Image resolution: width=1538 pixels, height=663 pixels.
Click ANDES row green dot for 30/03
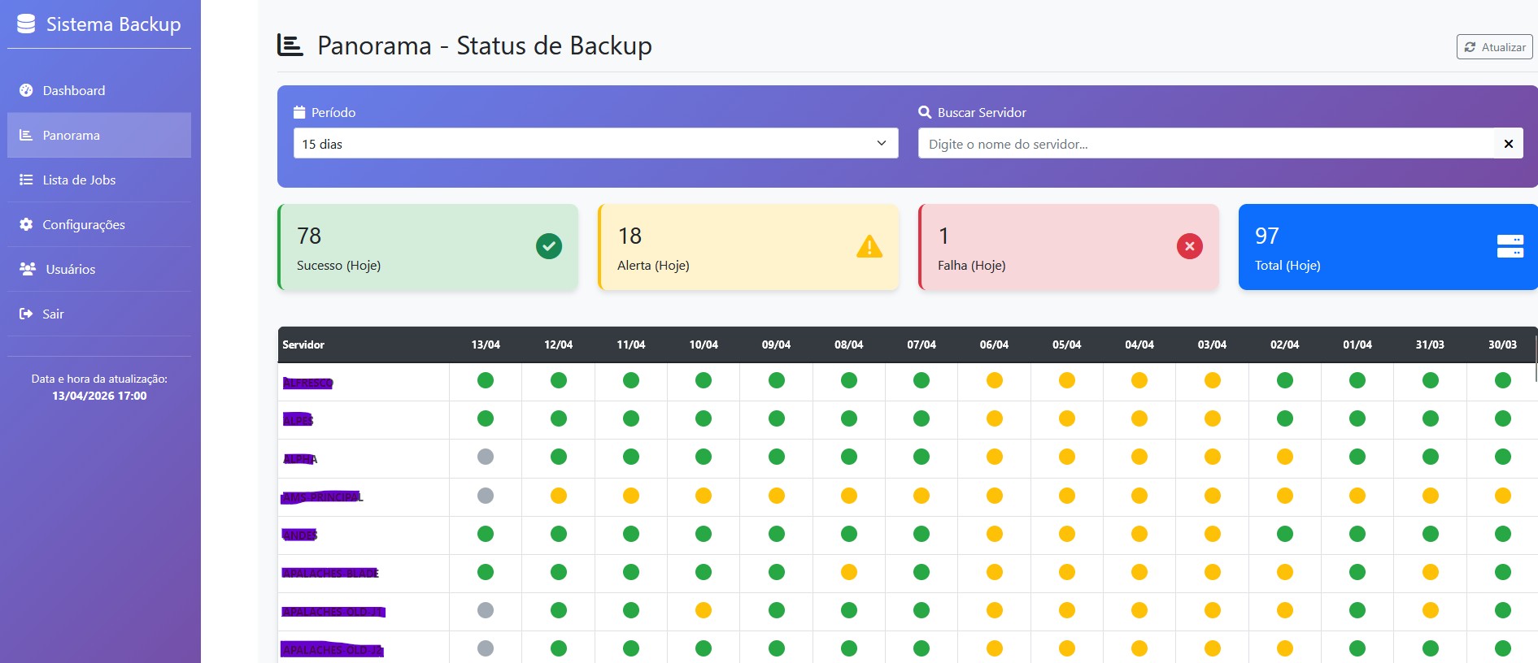click(1503, 534)
